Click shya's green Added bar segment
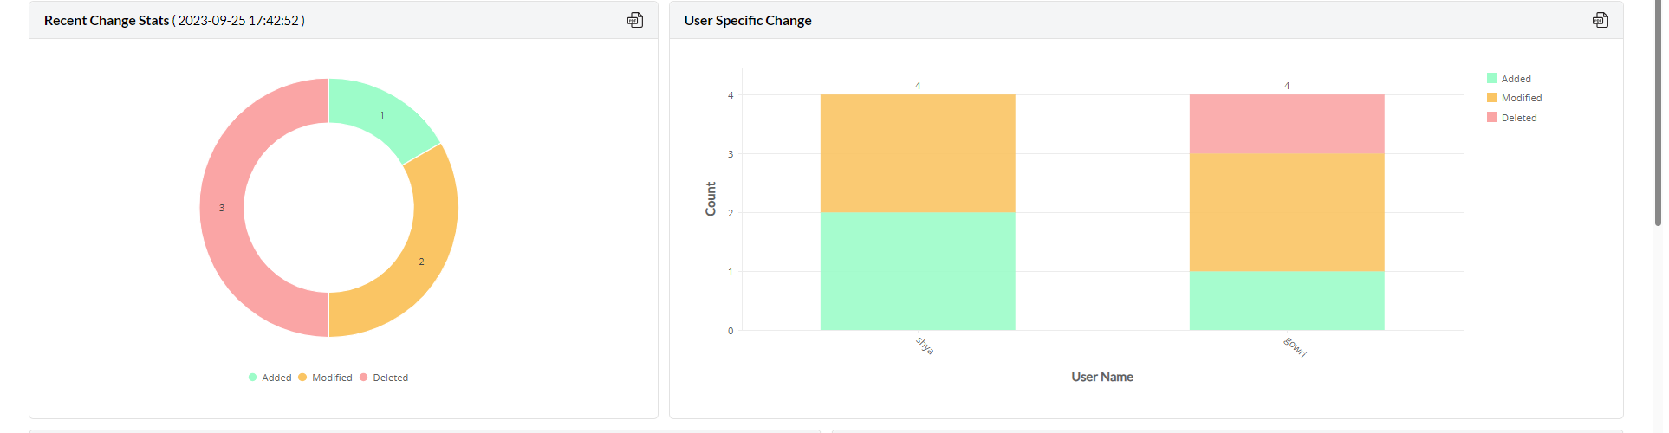Viewport: 1669px width, 433px height. (918, 271)
